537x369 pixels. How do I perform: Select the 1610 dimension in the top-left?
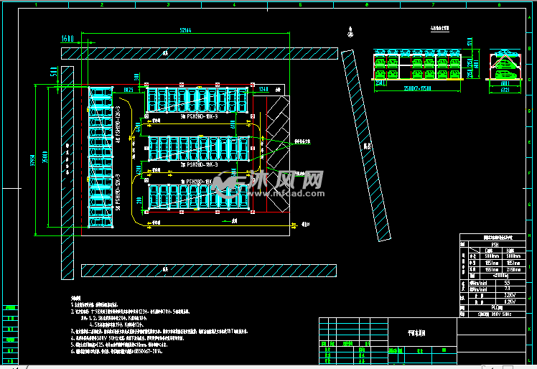pyautogui.click(x=68, y=37)
